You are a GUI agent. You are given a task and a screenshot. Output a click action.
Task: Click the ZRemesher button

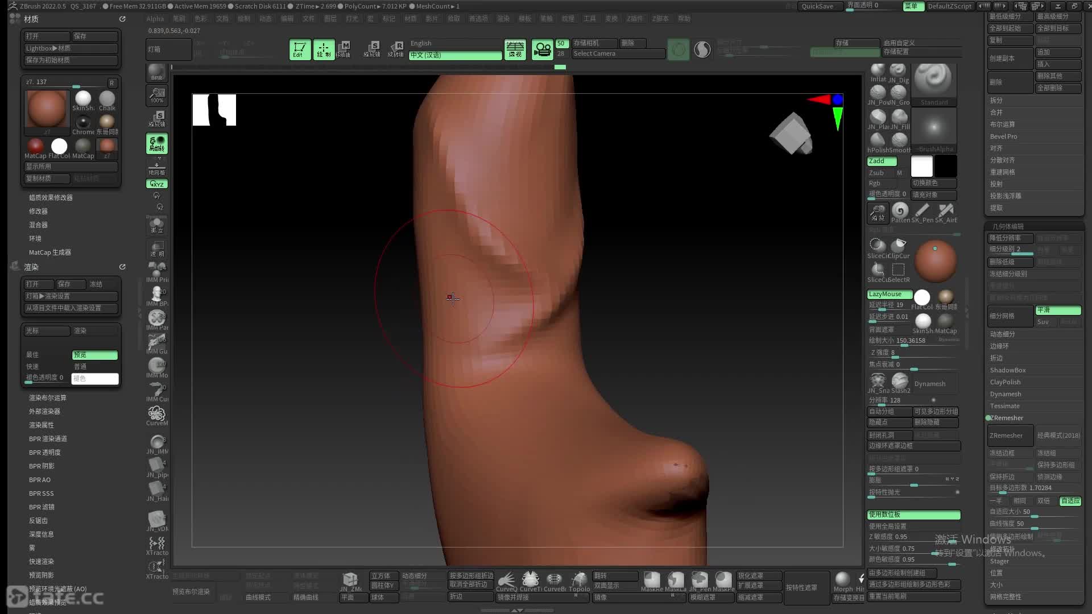click(x=1010, y=435)
